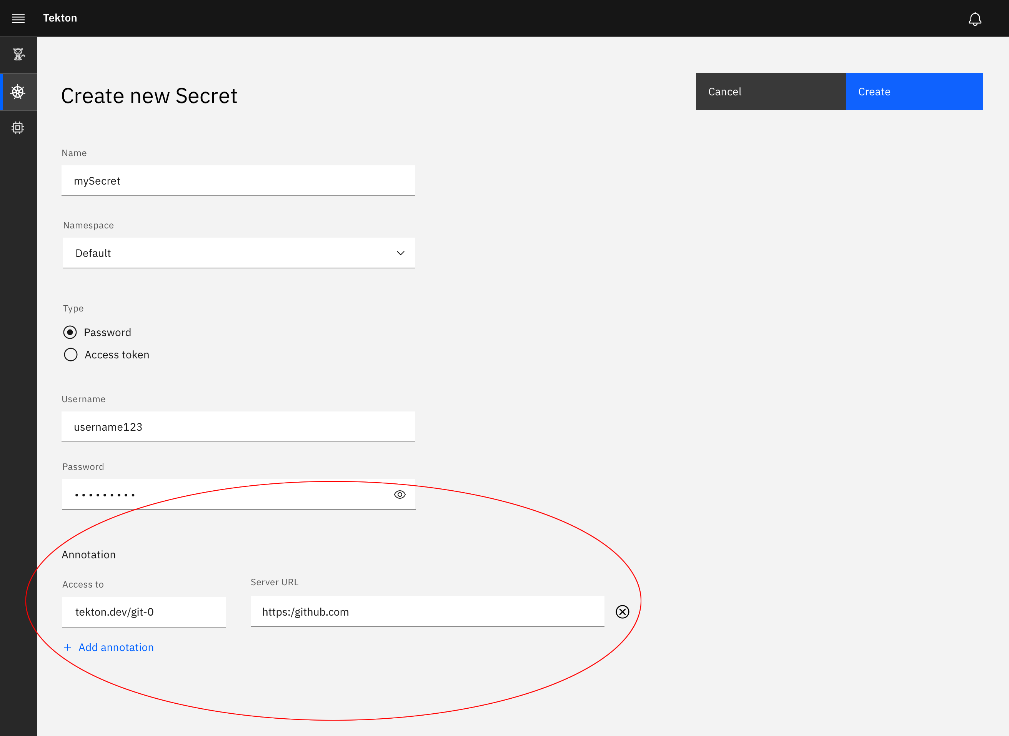Remove the annotation using the circled X icon

point(622,612)
